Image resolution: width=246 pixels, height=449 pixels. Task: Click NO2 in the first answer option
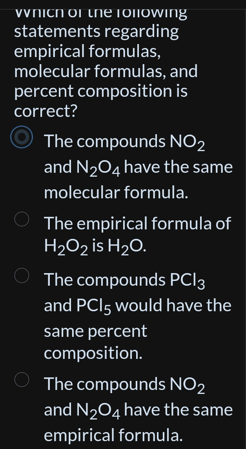point(187,142)
